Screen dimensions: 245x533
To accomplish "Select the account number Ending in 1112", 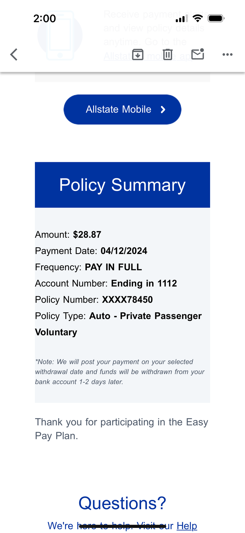I will (144, 283).
